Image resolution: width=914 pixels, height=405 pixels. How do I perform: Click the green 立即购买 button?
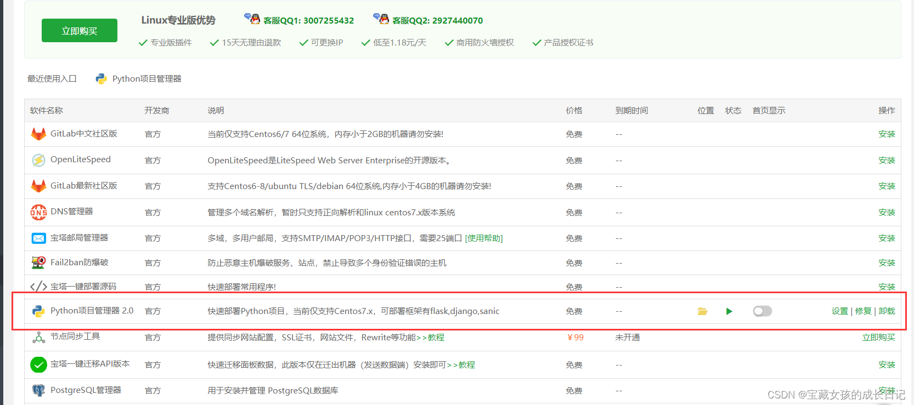[80, 31]
